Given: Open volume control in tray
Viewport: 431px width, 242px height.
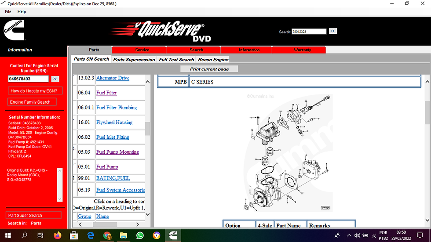Looking at the screenshot, I should 357,235.
